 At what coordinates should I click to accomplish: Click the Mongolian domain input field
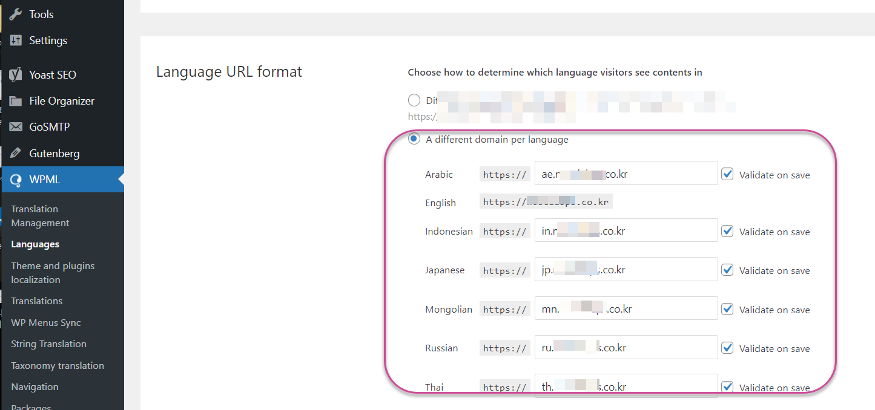[x=627, y=308]
